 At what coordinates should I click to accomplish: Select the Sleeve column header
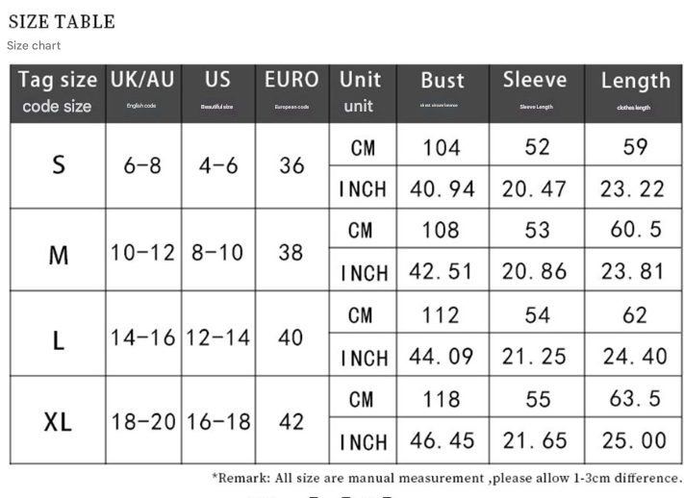[536, 92]
